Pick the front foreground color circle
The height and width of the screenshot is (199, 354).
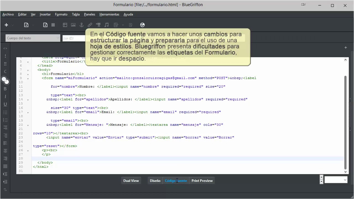pyautogui.click(x=4, y=80)
